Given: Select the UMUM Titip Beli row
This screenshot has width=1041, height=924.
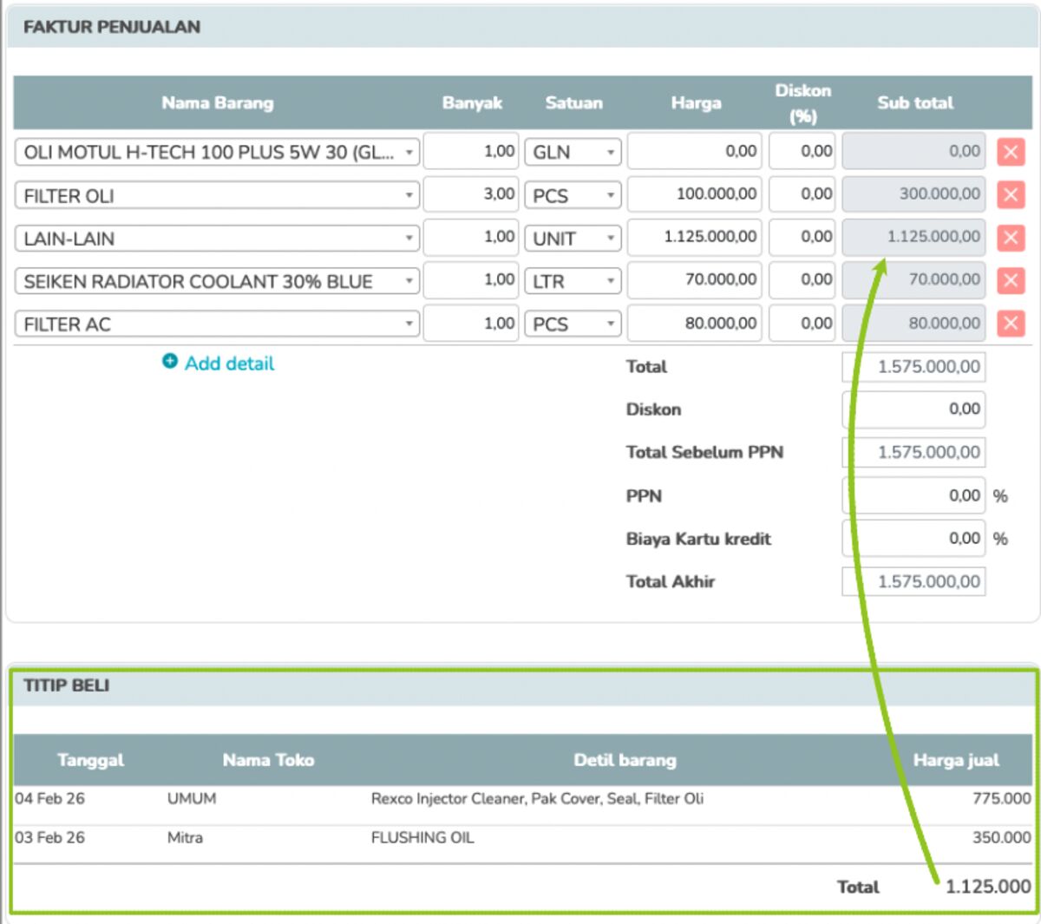Looking at the screenshot, I should [522, 799].
